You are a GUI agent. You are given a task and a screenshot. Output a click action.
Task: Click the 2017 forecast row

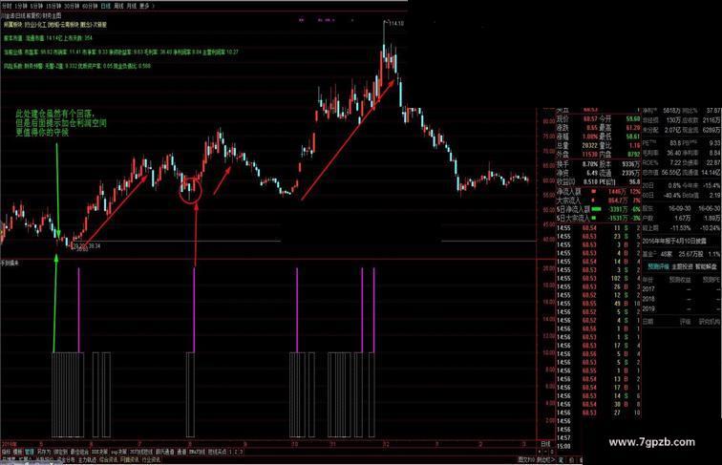click(682, 288)
